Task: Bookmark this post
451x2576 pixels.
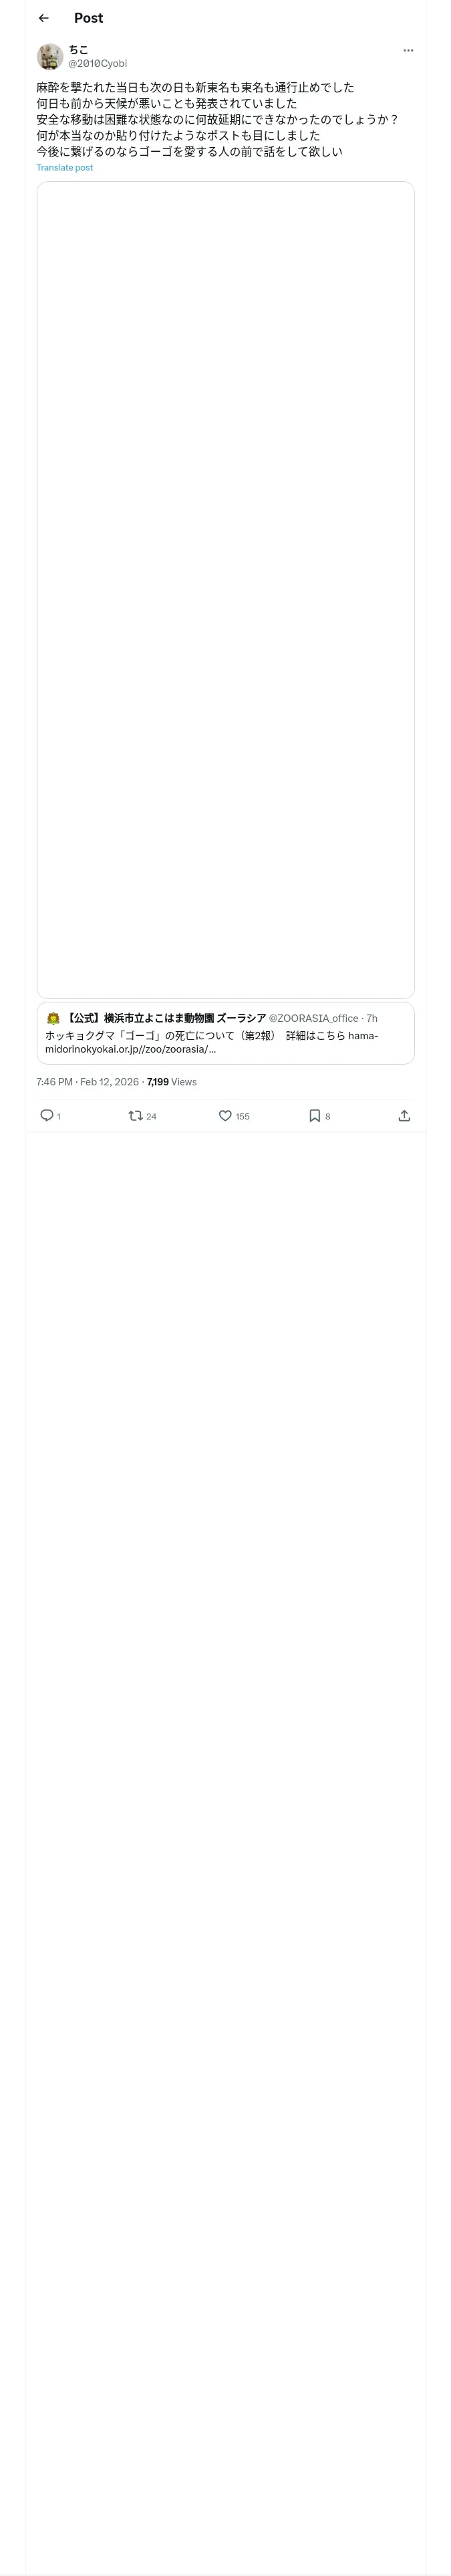Action: [314, 1115]
